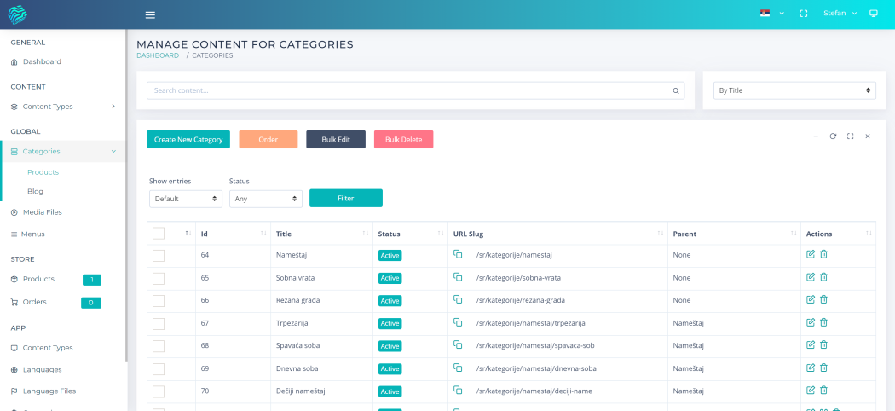Click the Create New Category button
Image resolution: width=895 pixels, height=411 pixels.
point(188,139)
